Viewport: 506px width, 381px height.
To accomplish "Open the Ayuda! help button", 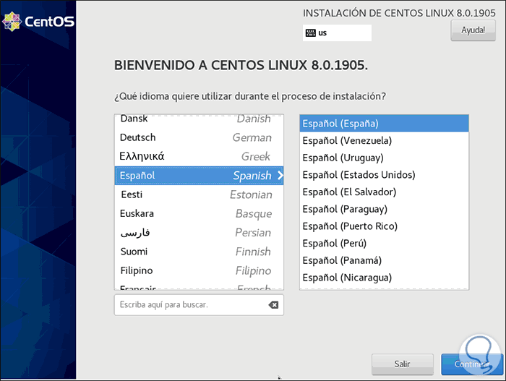I will pos(473,30).
